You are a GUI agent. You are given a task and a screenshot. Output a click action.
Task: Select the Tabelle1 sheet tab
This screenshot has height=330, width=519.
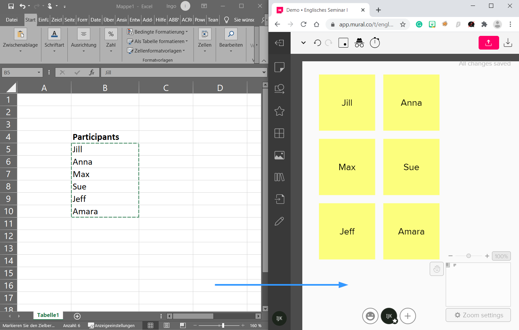[48, 315]
